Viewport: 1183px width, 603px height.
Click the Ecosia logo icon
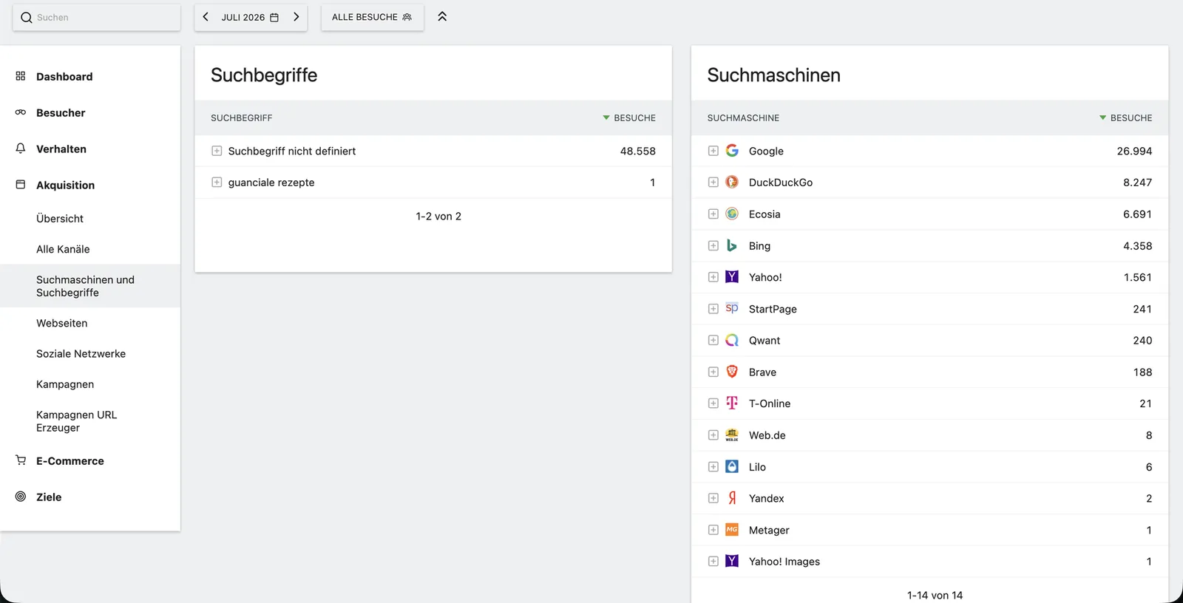tap(732, 214)
